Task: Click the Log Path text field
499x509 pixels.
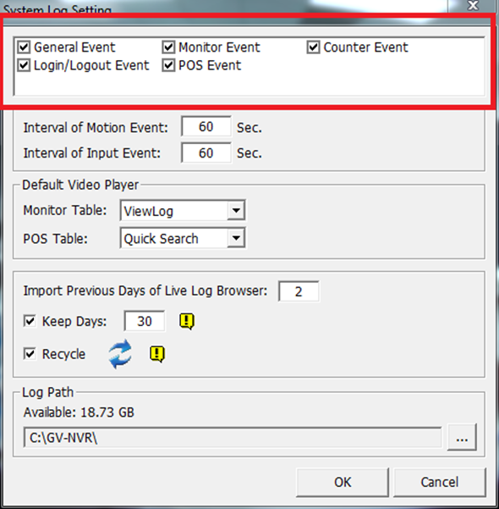Action: [233, 438]
